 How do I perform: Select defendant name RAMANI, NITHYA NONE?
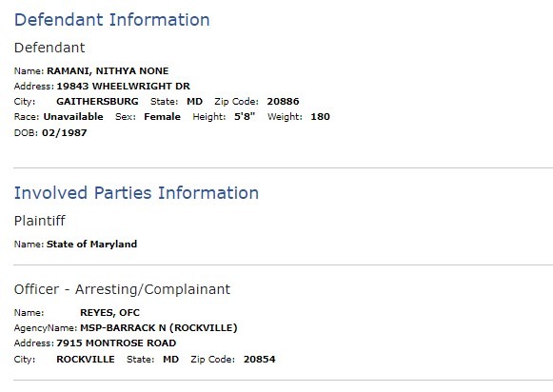click(108, 70)
